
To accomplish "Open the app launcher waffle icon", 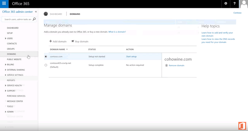I will [x=4, y=4].
